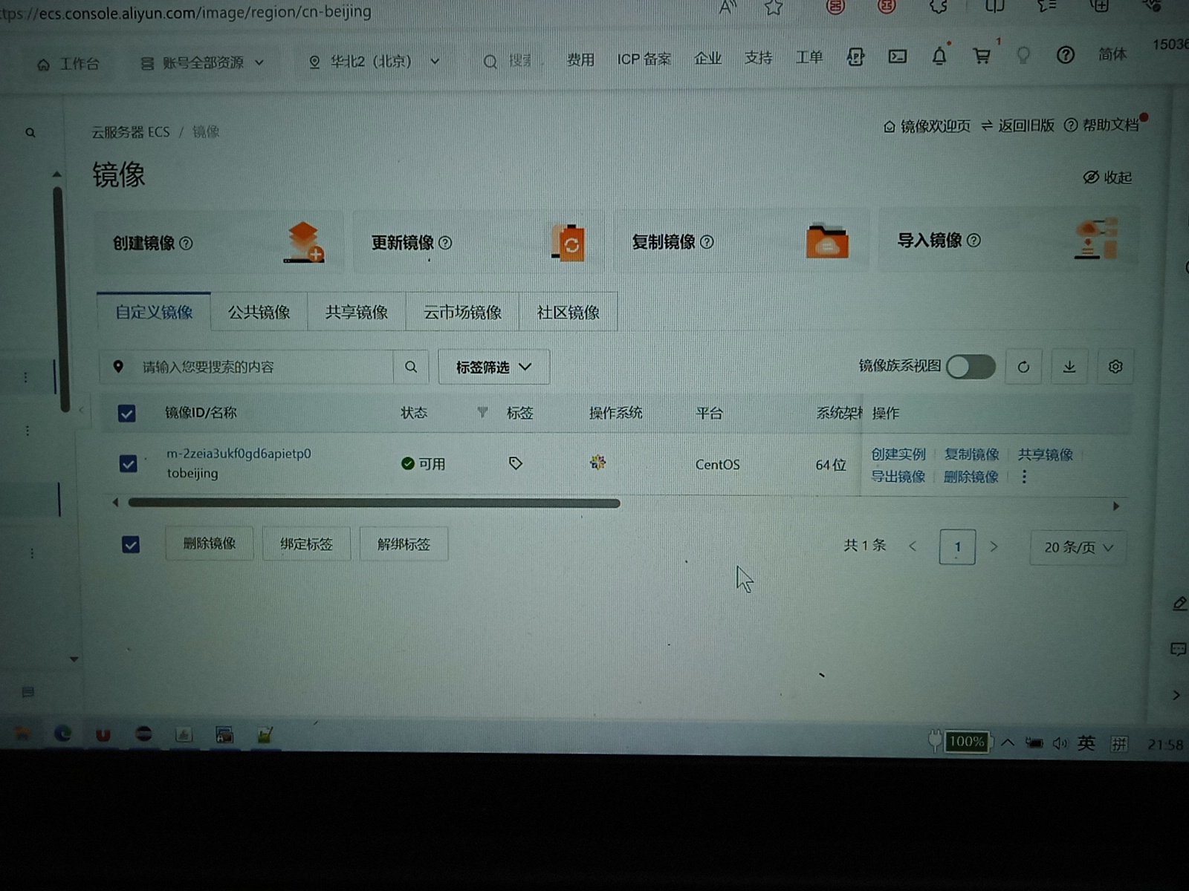Click help icon next to 创建镜像
The width and height of the screenshot is (1189, 891).
click(x=186, y=244)
